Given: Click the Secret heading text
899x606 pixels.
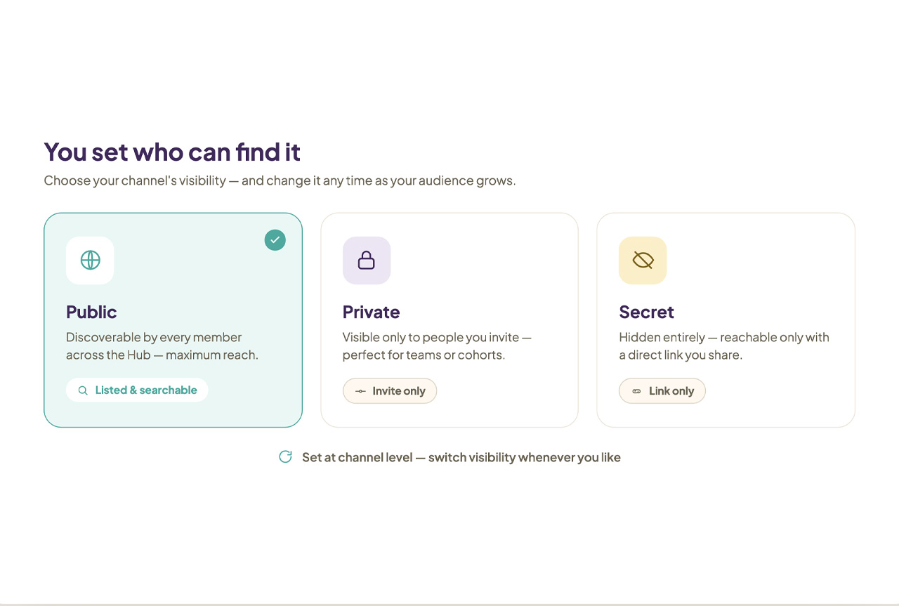Looking at the screenshot, I should (646, 312).
